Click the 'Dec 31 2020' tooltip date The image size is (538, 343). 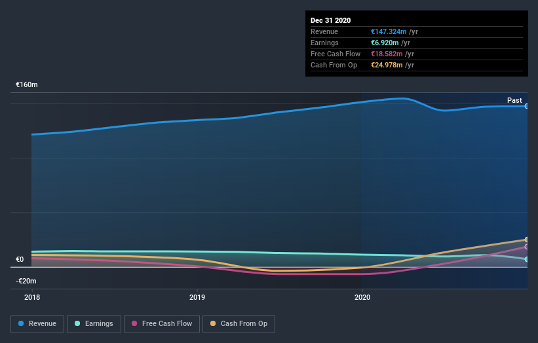tap(330, 20)
